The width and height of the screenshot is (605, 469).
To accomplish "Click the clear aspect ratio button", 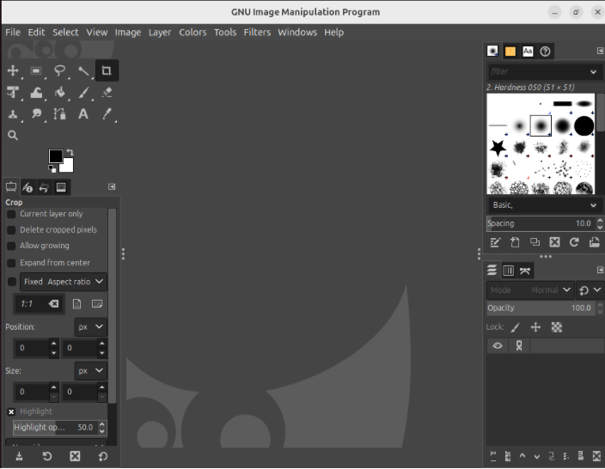I will pyautogui.click(x=53, y=304).
